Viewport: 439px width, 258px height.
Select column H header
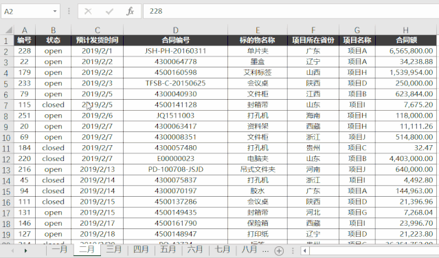point(406,30)
